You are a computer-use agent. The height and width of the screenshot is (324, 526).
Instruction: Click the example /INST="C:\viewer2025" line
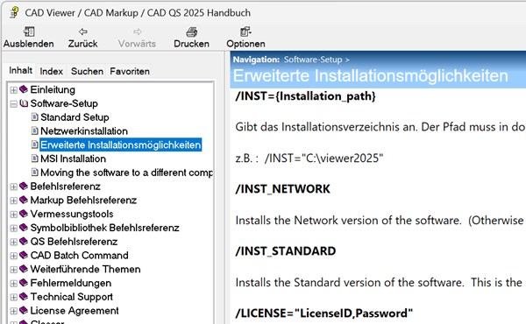[309, 158]
